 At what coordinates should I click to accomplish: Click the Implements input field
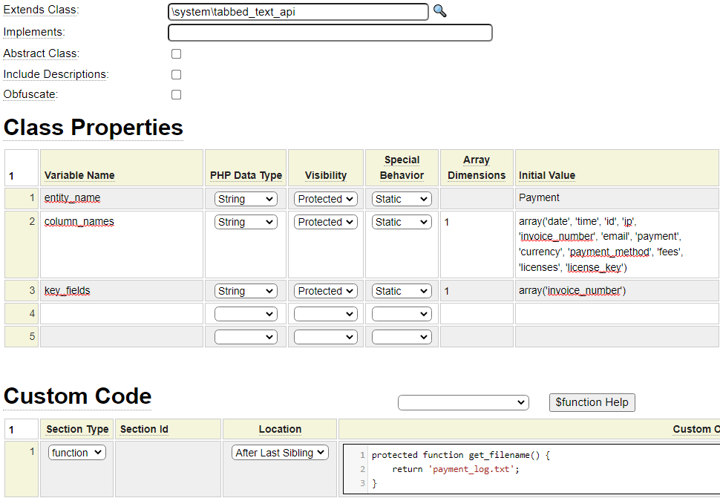[x=330, y=33]
